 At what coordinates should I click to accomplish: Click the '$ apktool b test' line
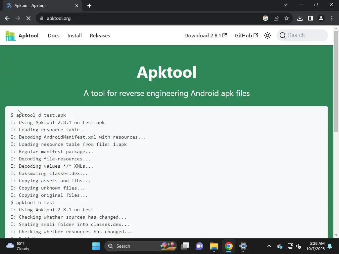click(33, 202)
